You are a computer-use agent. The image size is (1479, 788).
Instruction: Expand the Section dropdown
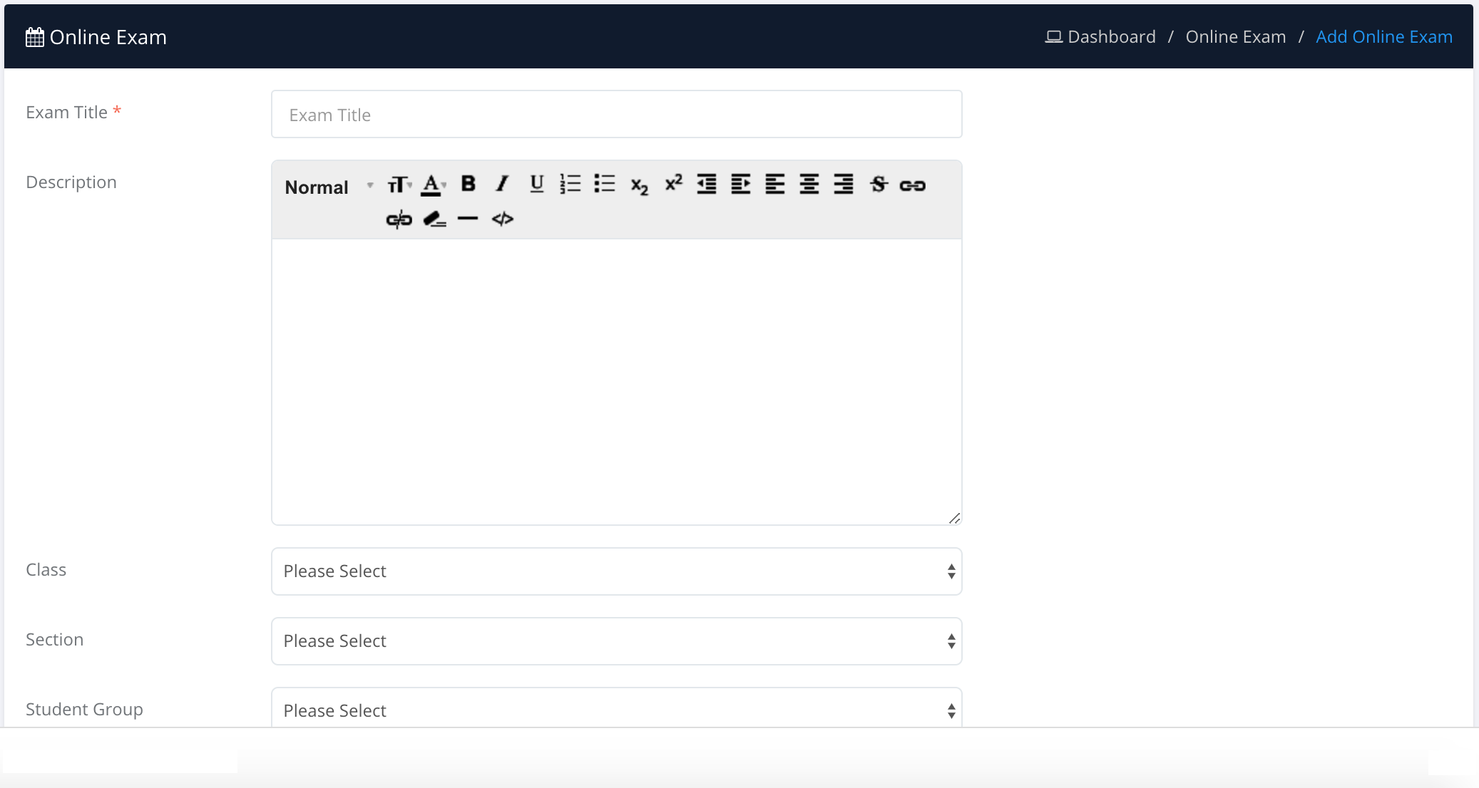coord(616,641)
